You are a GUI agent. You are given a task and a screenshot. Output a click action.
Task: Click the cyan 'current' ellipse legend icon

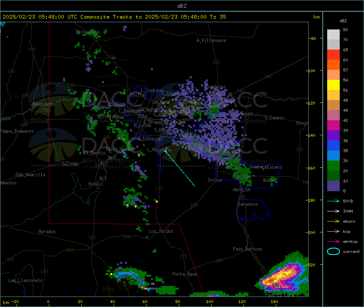(333, 251)
